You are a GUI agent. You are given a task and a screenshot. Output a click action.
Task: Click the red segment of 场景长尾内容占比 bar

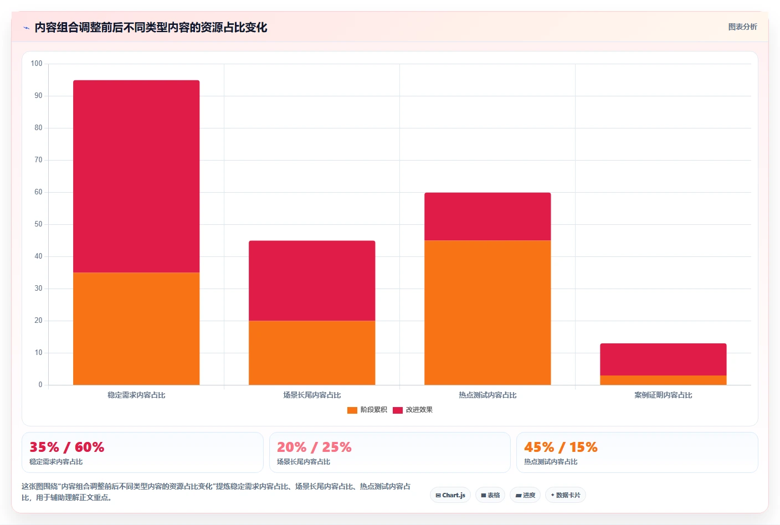[312, 280]
